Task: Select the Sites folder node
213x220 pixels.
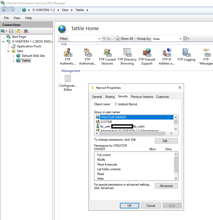Action: coord(20,51)
